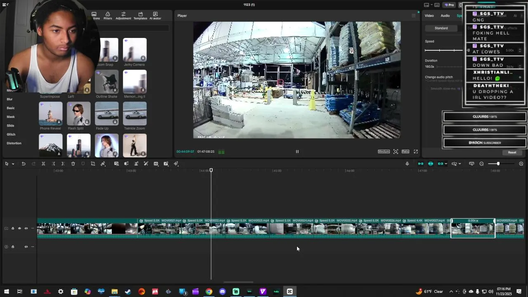
Task: Select the Jerky Camera effect thumbnail
Action: click(134, 49)
